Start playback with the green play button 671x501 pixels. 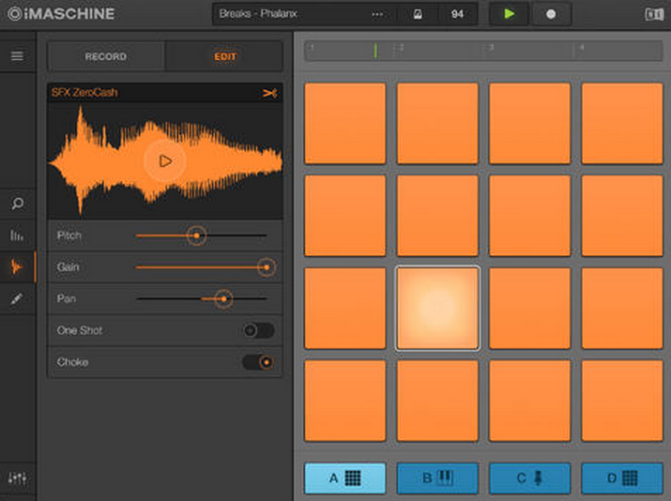click(x=509, y=14)
